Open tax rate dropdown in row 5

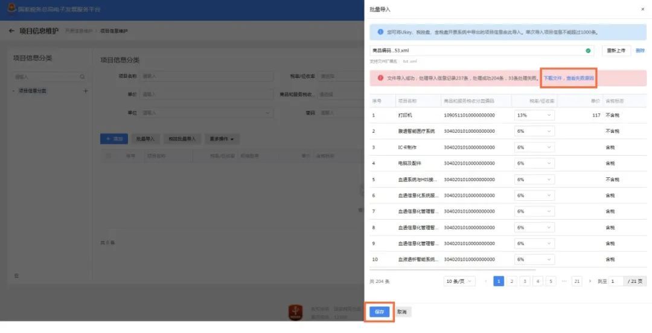(534, 180)
